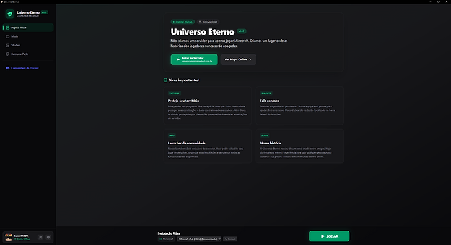This screenshot has width=451, height=245.
Task: Click the Instalação Ativa label
Action: 169,233
